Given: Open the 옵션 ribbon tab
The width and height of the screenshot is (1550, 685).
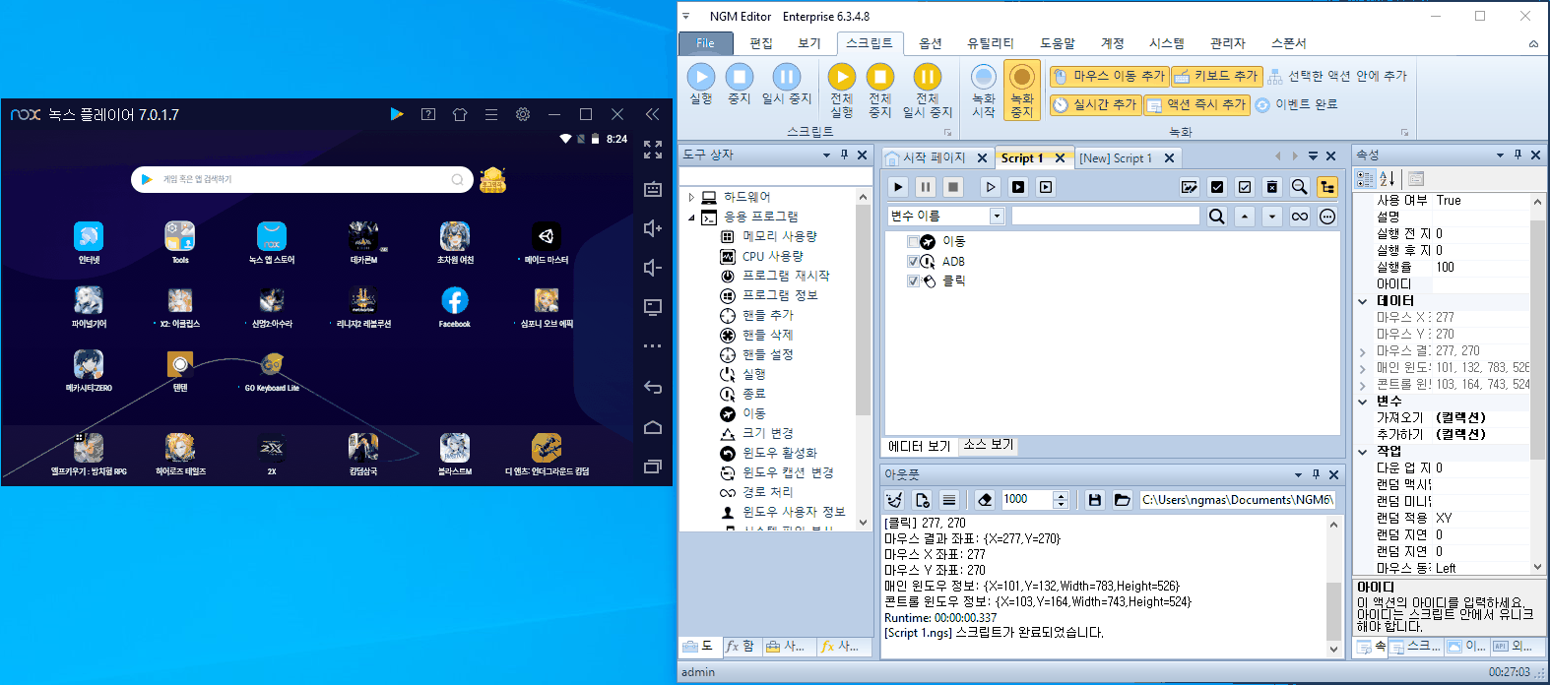Looking at the screenshot, I should point(931,43).
